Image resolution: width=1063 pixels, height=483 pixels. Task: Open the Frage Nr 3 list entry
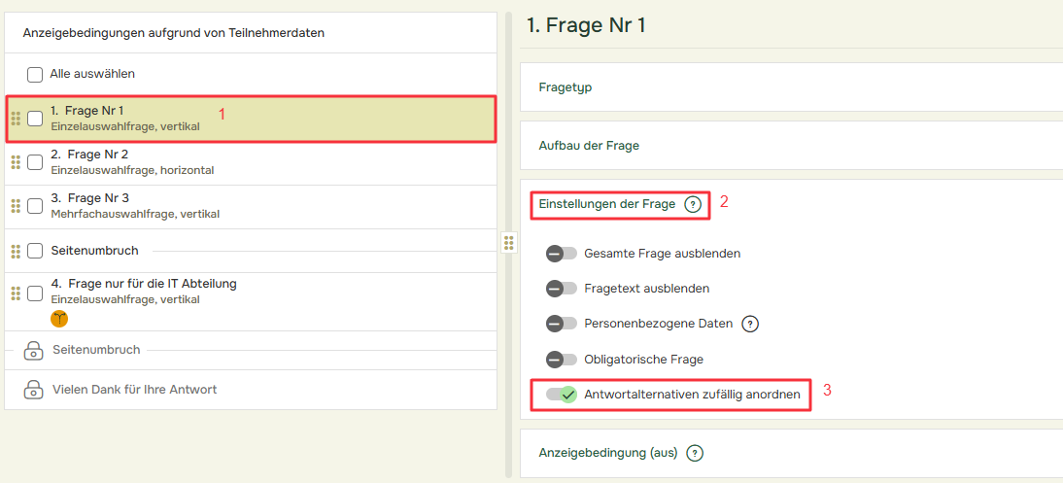pos(251,207)
